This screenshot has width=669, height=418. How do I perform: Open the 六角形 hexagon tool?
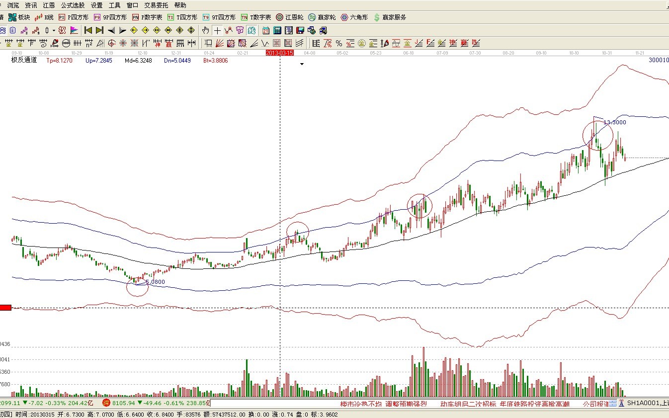[x=354, y=17]
